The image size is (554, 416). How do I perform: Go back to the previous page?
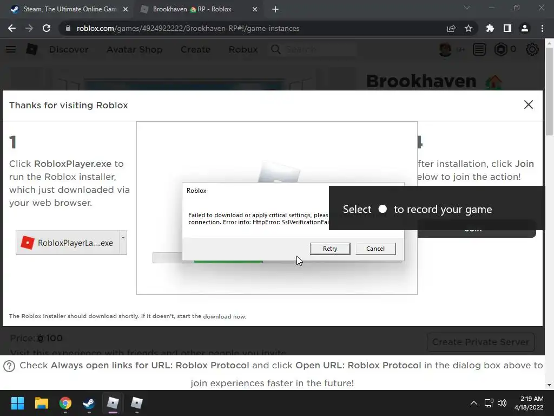point(12,28)
